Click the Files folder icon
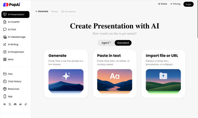The height and width of the screenshot is (118, 198). point(5,74)
